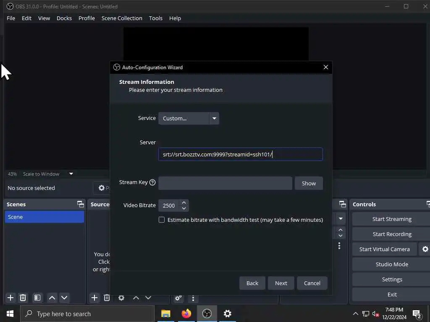Open source properties gear in Sources dock
The height and width of the screenshot is (322, 430).
click(x=121, y=298)
